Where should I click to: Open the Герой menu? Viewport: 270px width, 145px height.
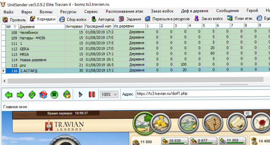click(x=252, y=11)
